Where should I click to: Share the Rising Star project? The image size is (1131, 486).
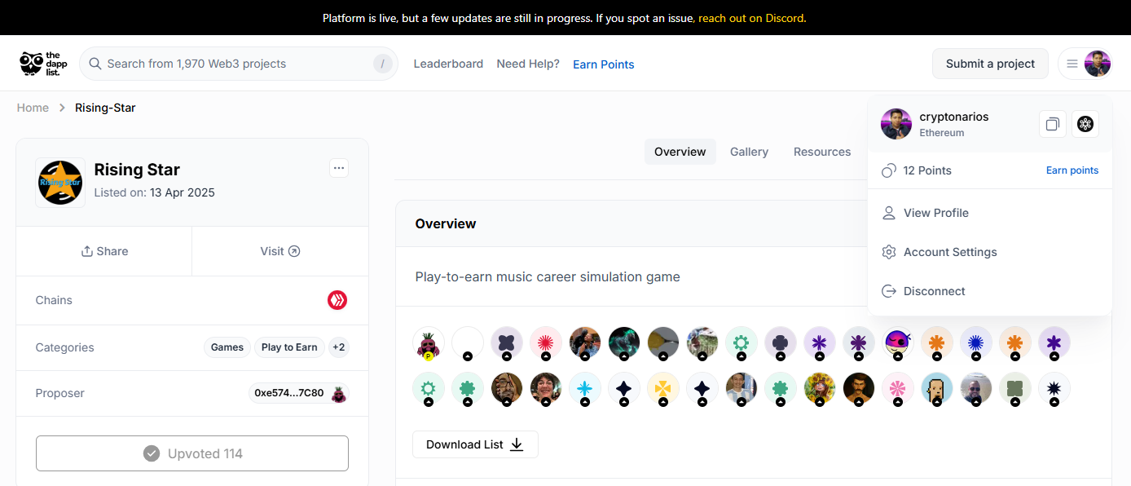(104, 251)
